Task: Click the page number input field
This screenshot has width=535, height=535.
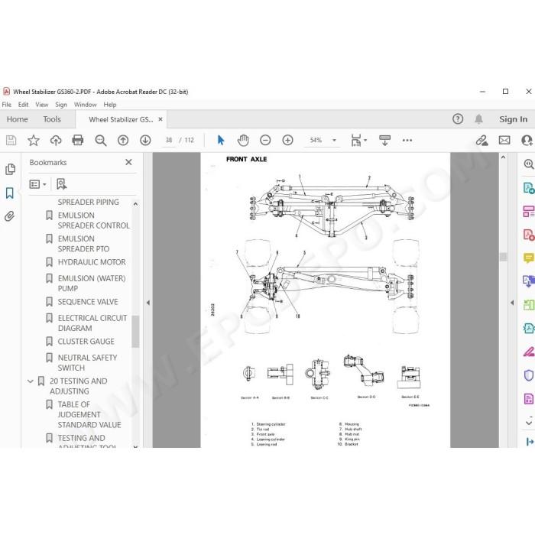Action: tap(169, 140)
